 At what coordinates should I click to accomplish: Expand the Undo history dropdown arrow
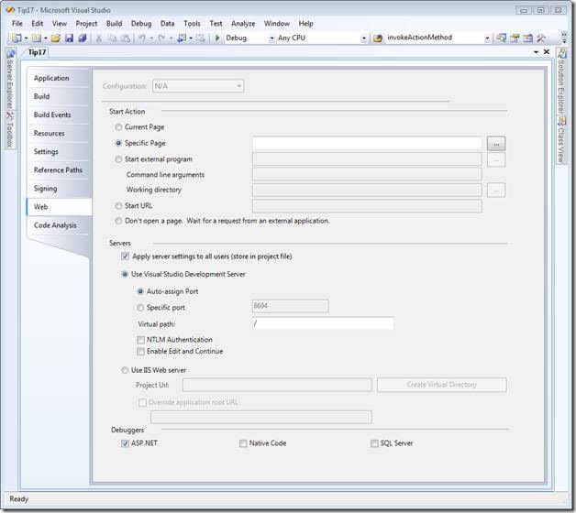(x=151, y=38)
